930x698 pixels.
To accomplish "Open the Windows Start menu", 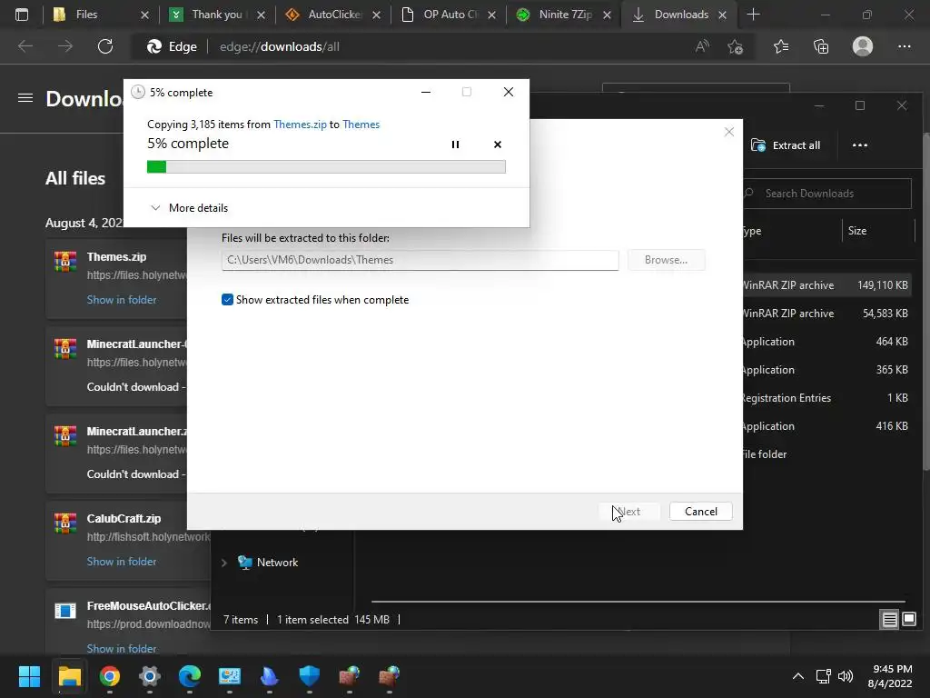I will (29, 676).
